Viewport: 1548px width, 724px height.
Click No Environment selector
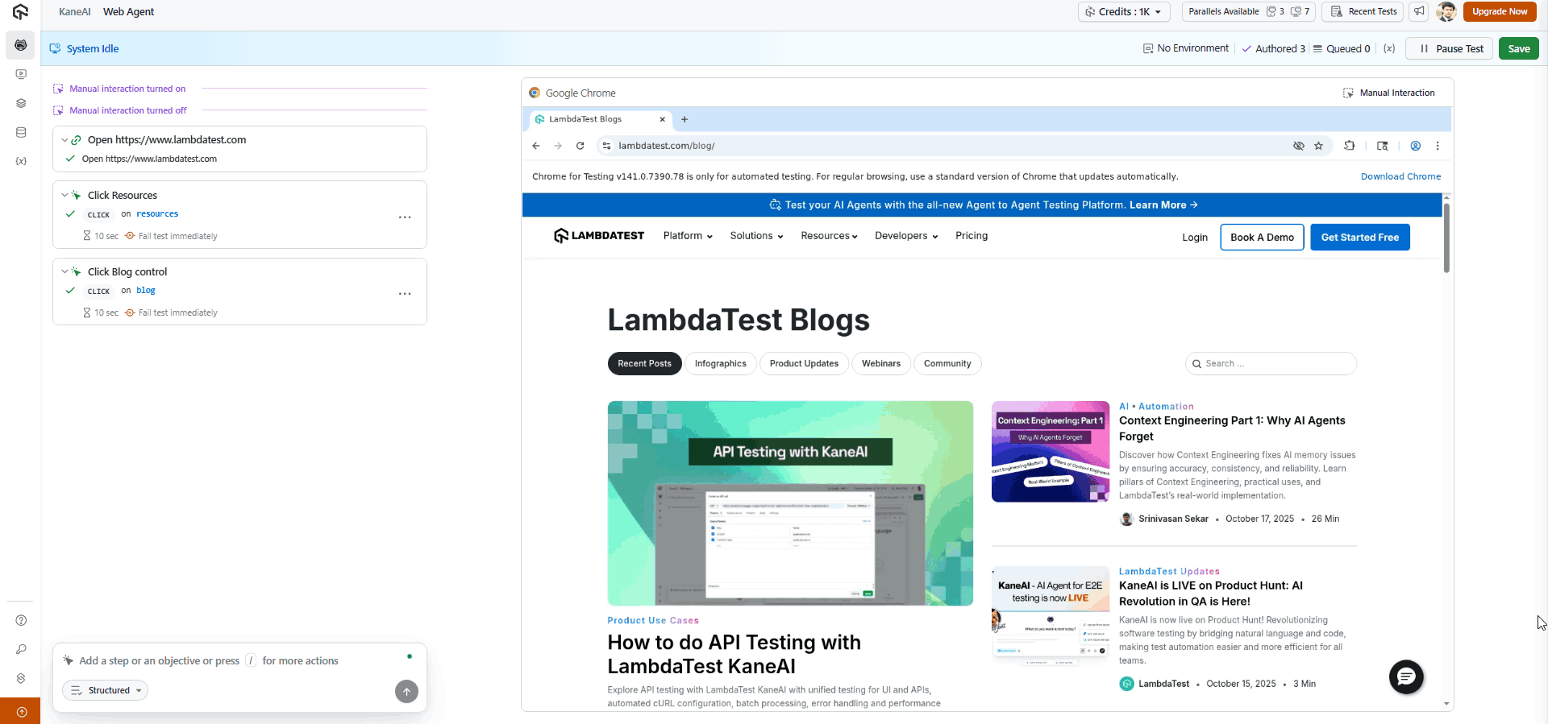(x=1186, y=48)
